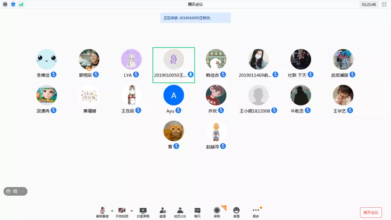Screen dimensions: 391x220
Task: Click 青's cat avatar thumbnail
Action: pyautogui.click(x=173, y=131)
